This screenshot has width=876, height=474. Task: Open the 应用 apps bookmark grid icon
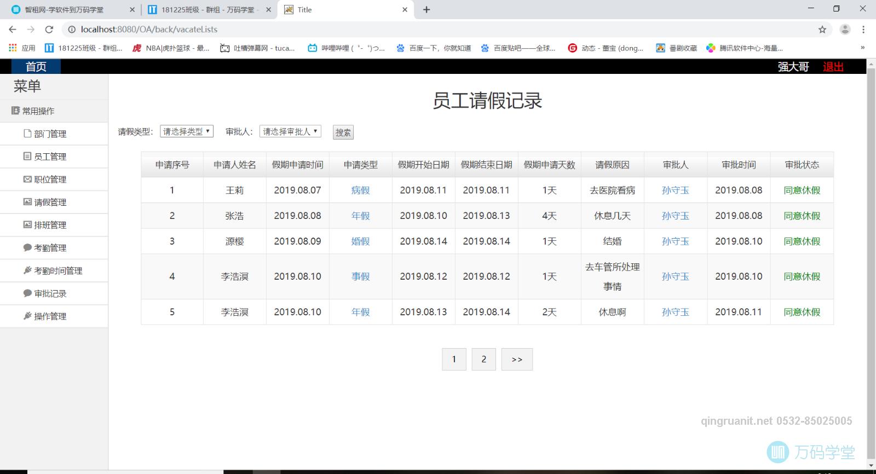[x=13, y=48]
